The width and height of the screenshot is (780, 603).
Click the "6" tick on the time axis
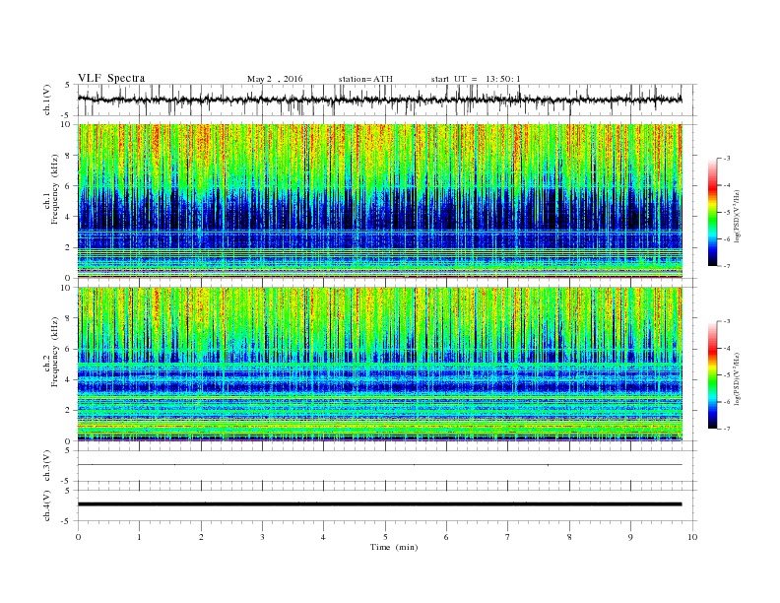(446, 537)
